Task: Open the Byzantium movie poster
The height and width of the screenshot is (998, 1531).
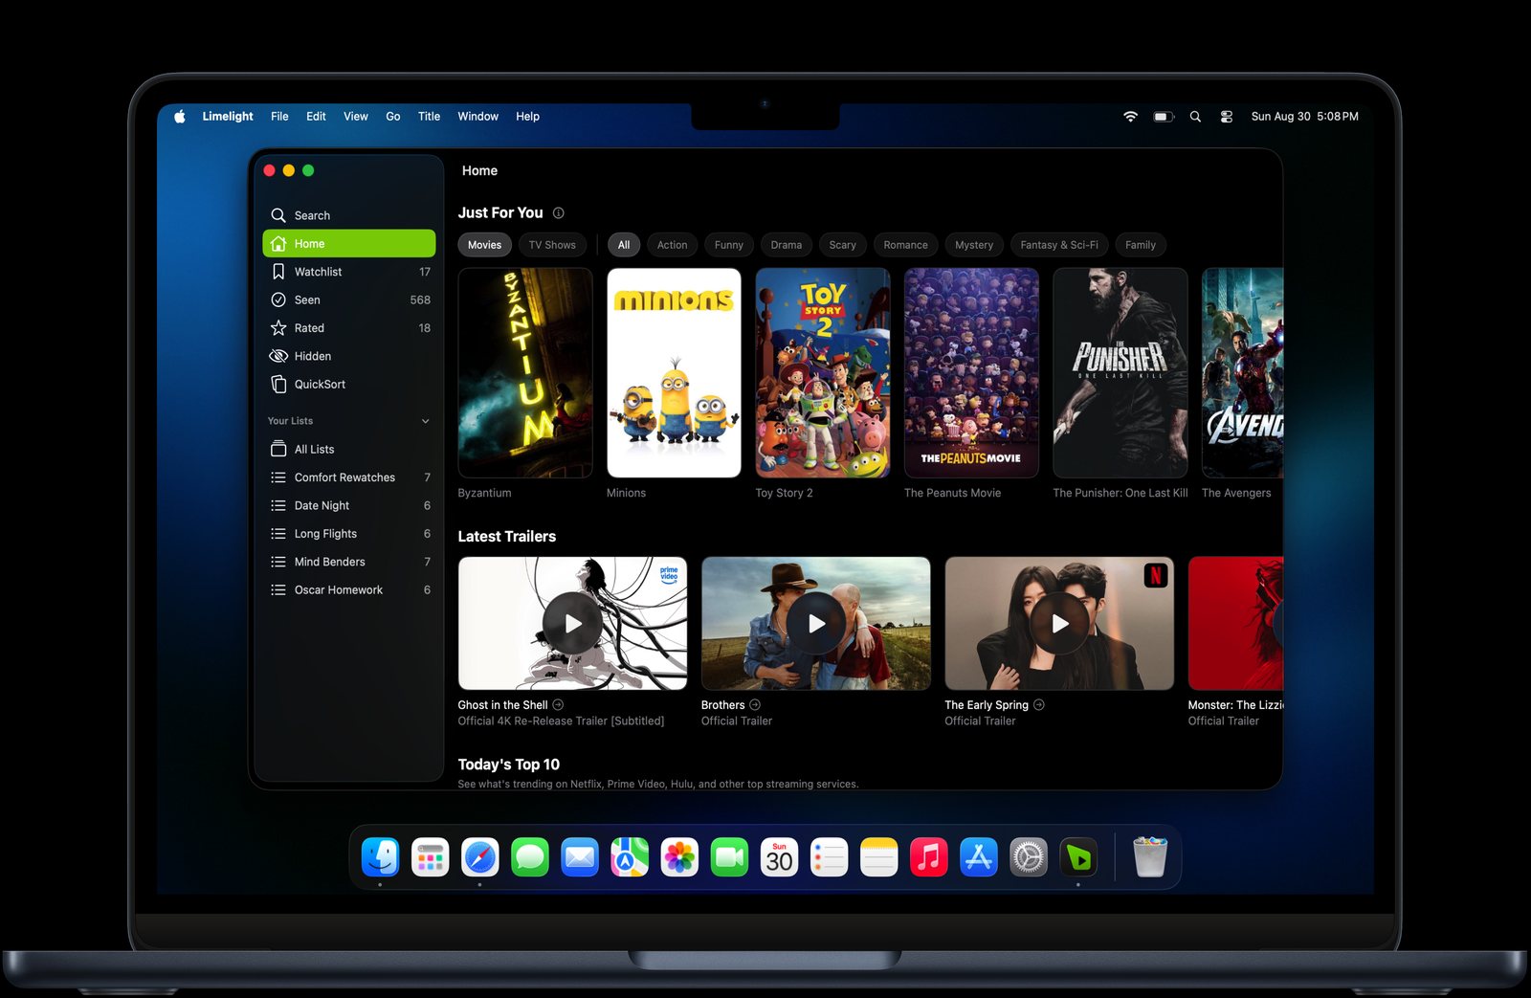Action: [x=525, y=373]
